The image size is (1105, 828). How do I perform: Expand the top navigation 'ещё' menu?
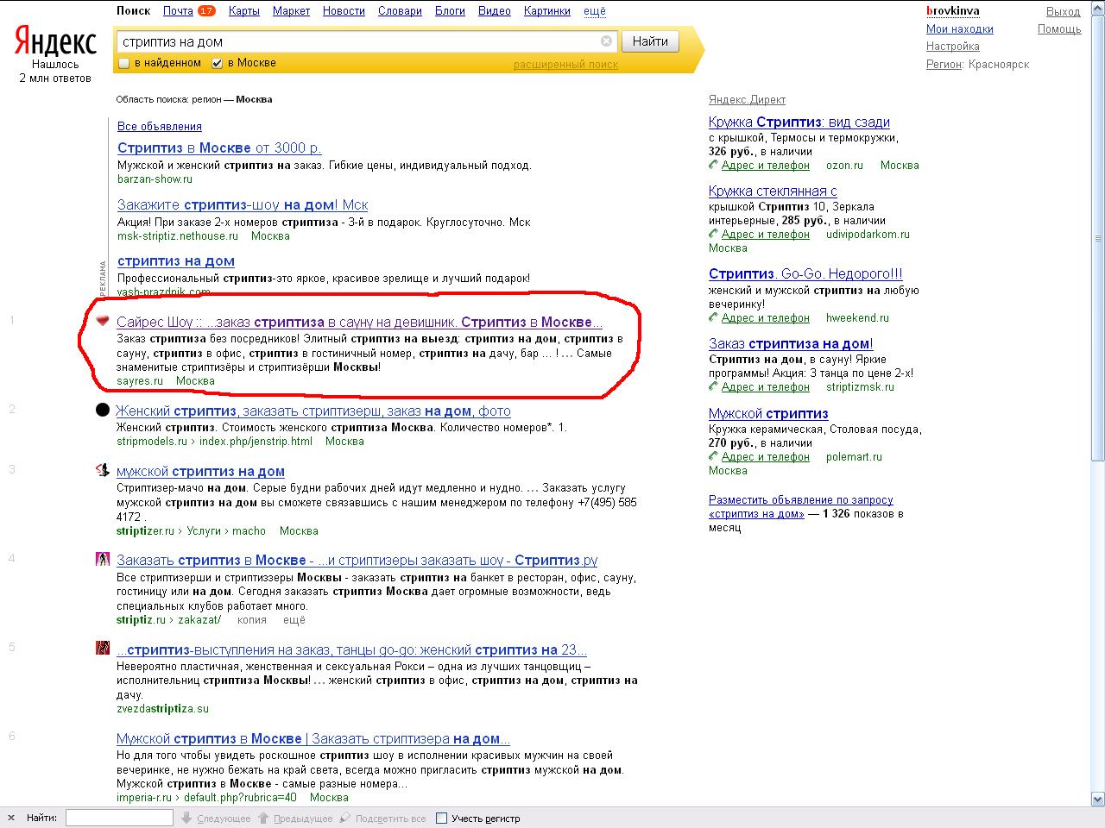click(x=595, y=11)
